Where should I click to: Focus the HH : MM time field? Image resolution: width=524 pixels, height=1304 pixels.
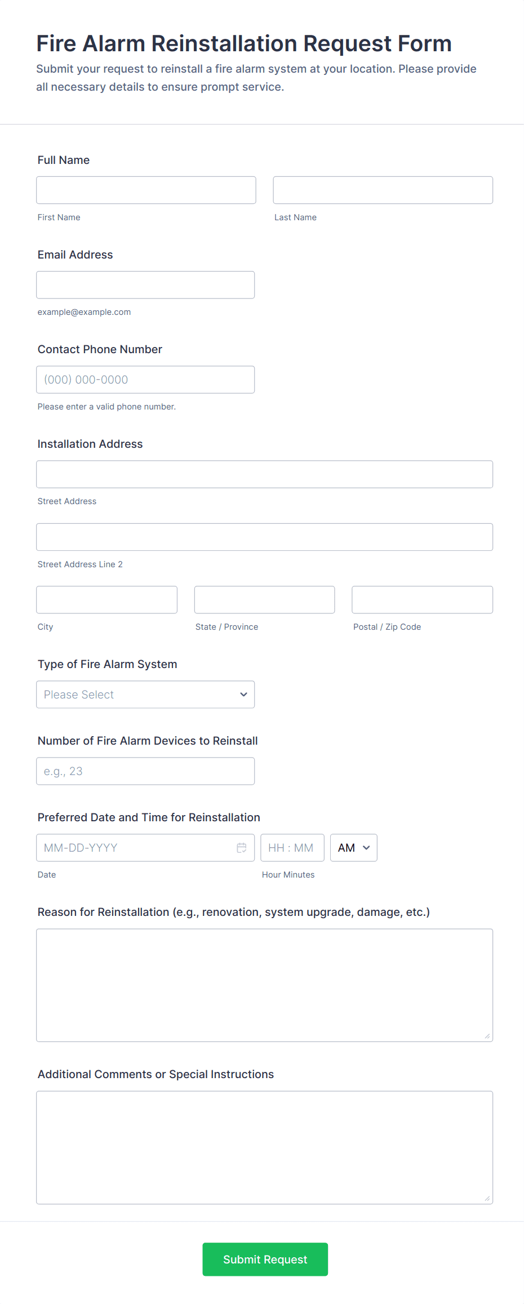tap(292, 848)
